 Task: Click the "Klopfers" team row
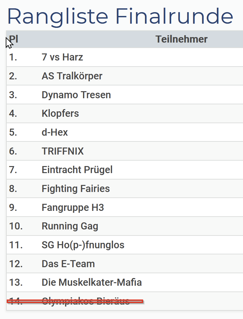pyautogui.click(x=60, y=114)
